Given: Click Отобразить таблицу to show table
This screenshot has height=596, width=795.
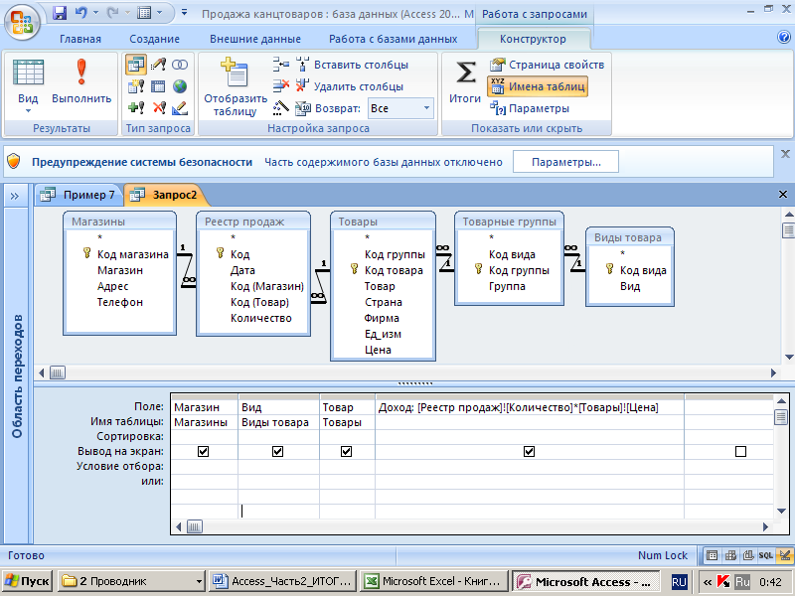Looking at the screenshot, I should [236, 87].
